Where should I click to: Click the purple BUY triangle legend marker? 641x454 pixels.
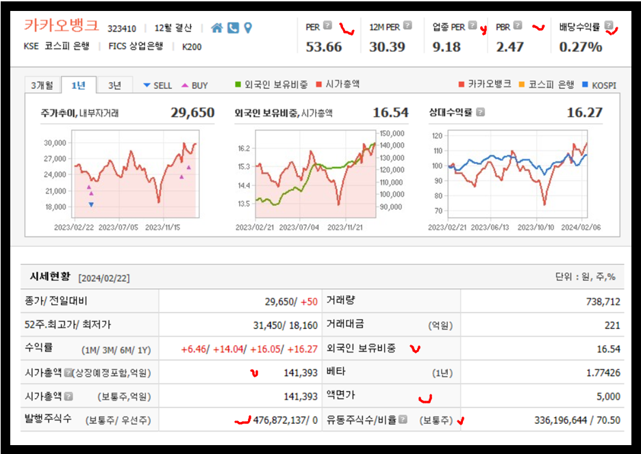(x=185, y=85)
